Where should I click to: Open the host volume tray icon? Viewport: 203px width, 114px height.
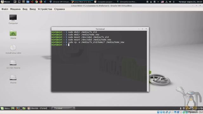(x=170, y=2)
